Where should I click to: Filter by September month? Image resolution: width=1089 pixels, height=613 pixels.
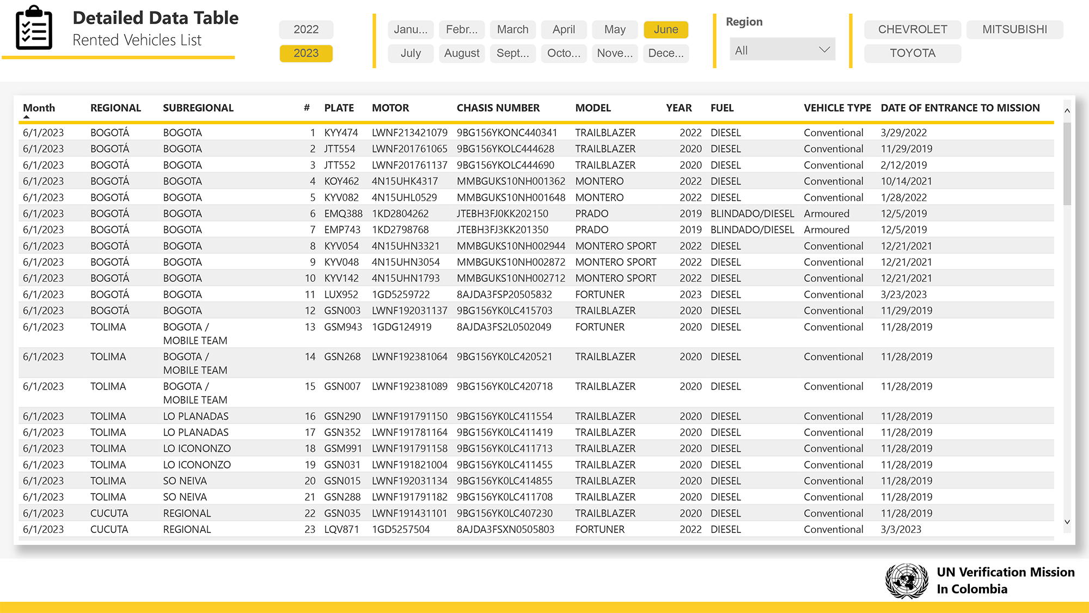coord(513,53)
